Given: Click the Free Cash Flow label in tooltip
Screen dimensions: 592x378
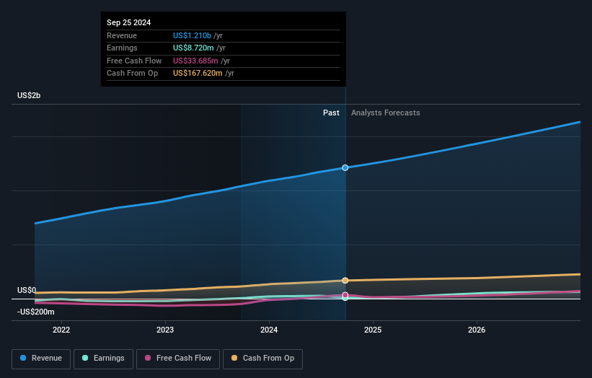Looking at the screenshot, I should 134,61.
